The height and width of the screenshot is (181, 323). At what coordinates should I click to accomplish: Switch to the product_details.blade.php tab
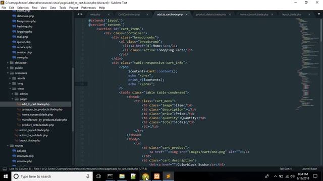tap(211, 15)
